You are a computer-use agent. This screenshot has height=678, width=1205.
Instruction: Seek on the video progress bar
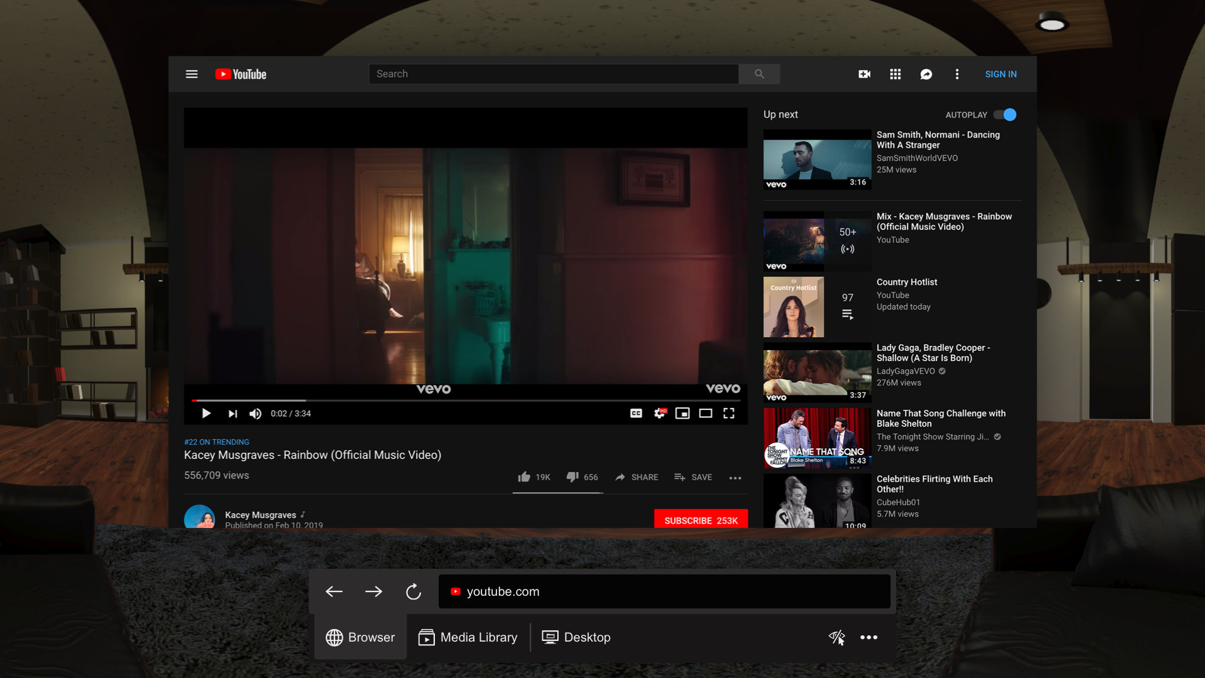[466, 400]
